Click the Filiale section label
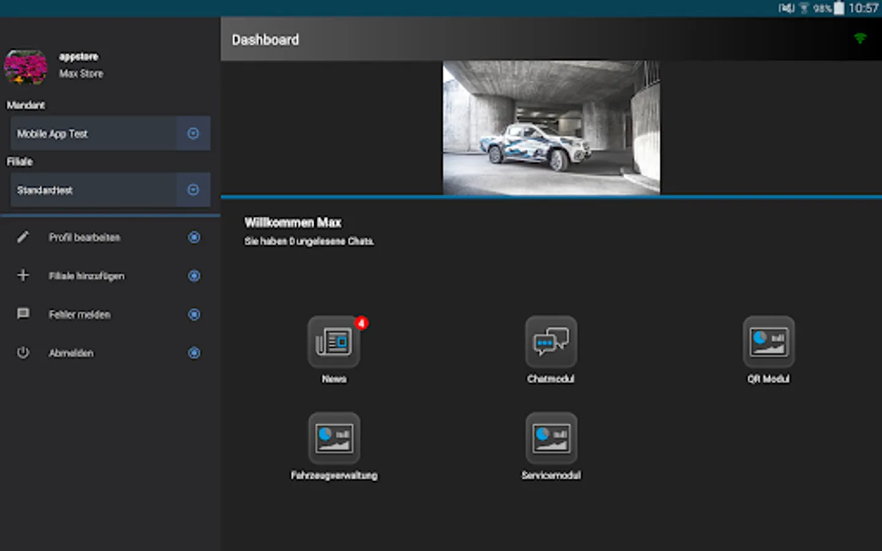The image size is (882, 551). tap(20, 162)
